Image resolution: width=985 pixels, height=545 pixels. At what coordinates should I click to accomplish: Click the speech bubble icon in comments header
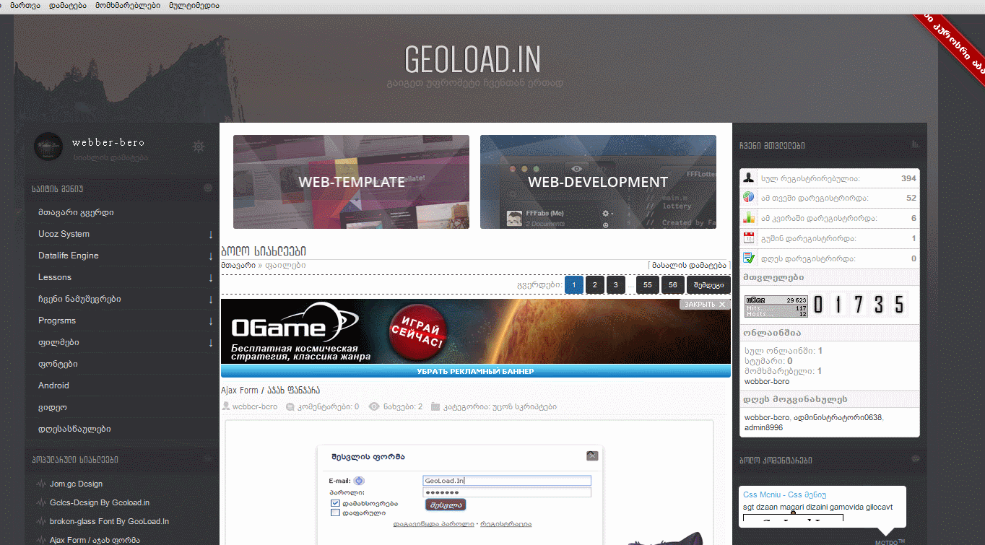(916, 459)
